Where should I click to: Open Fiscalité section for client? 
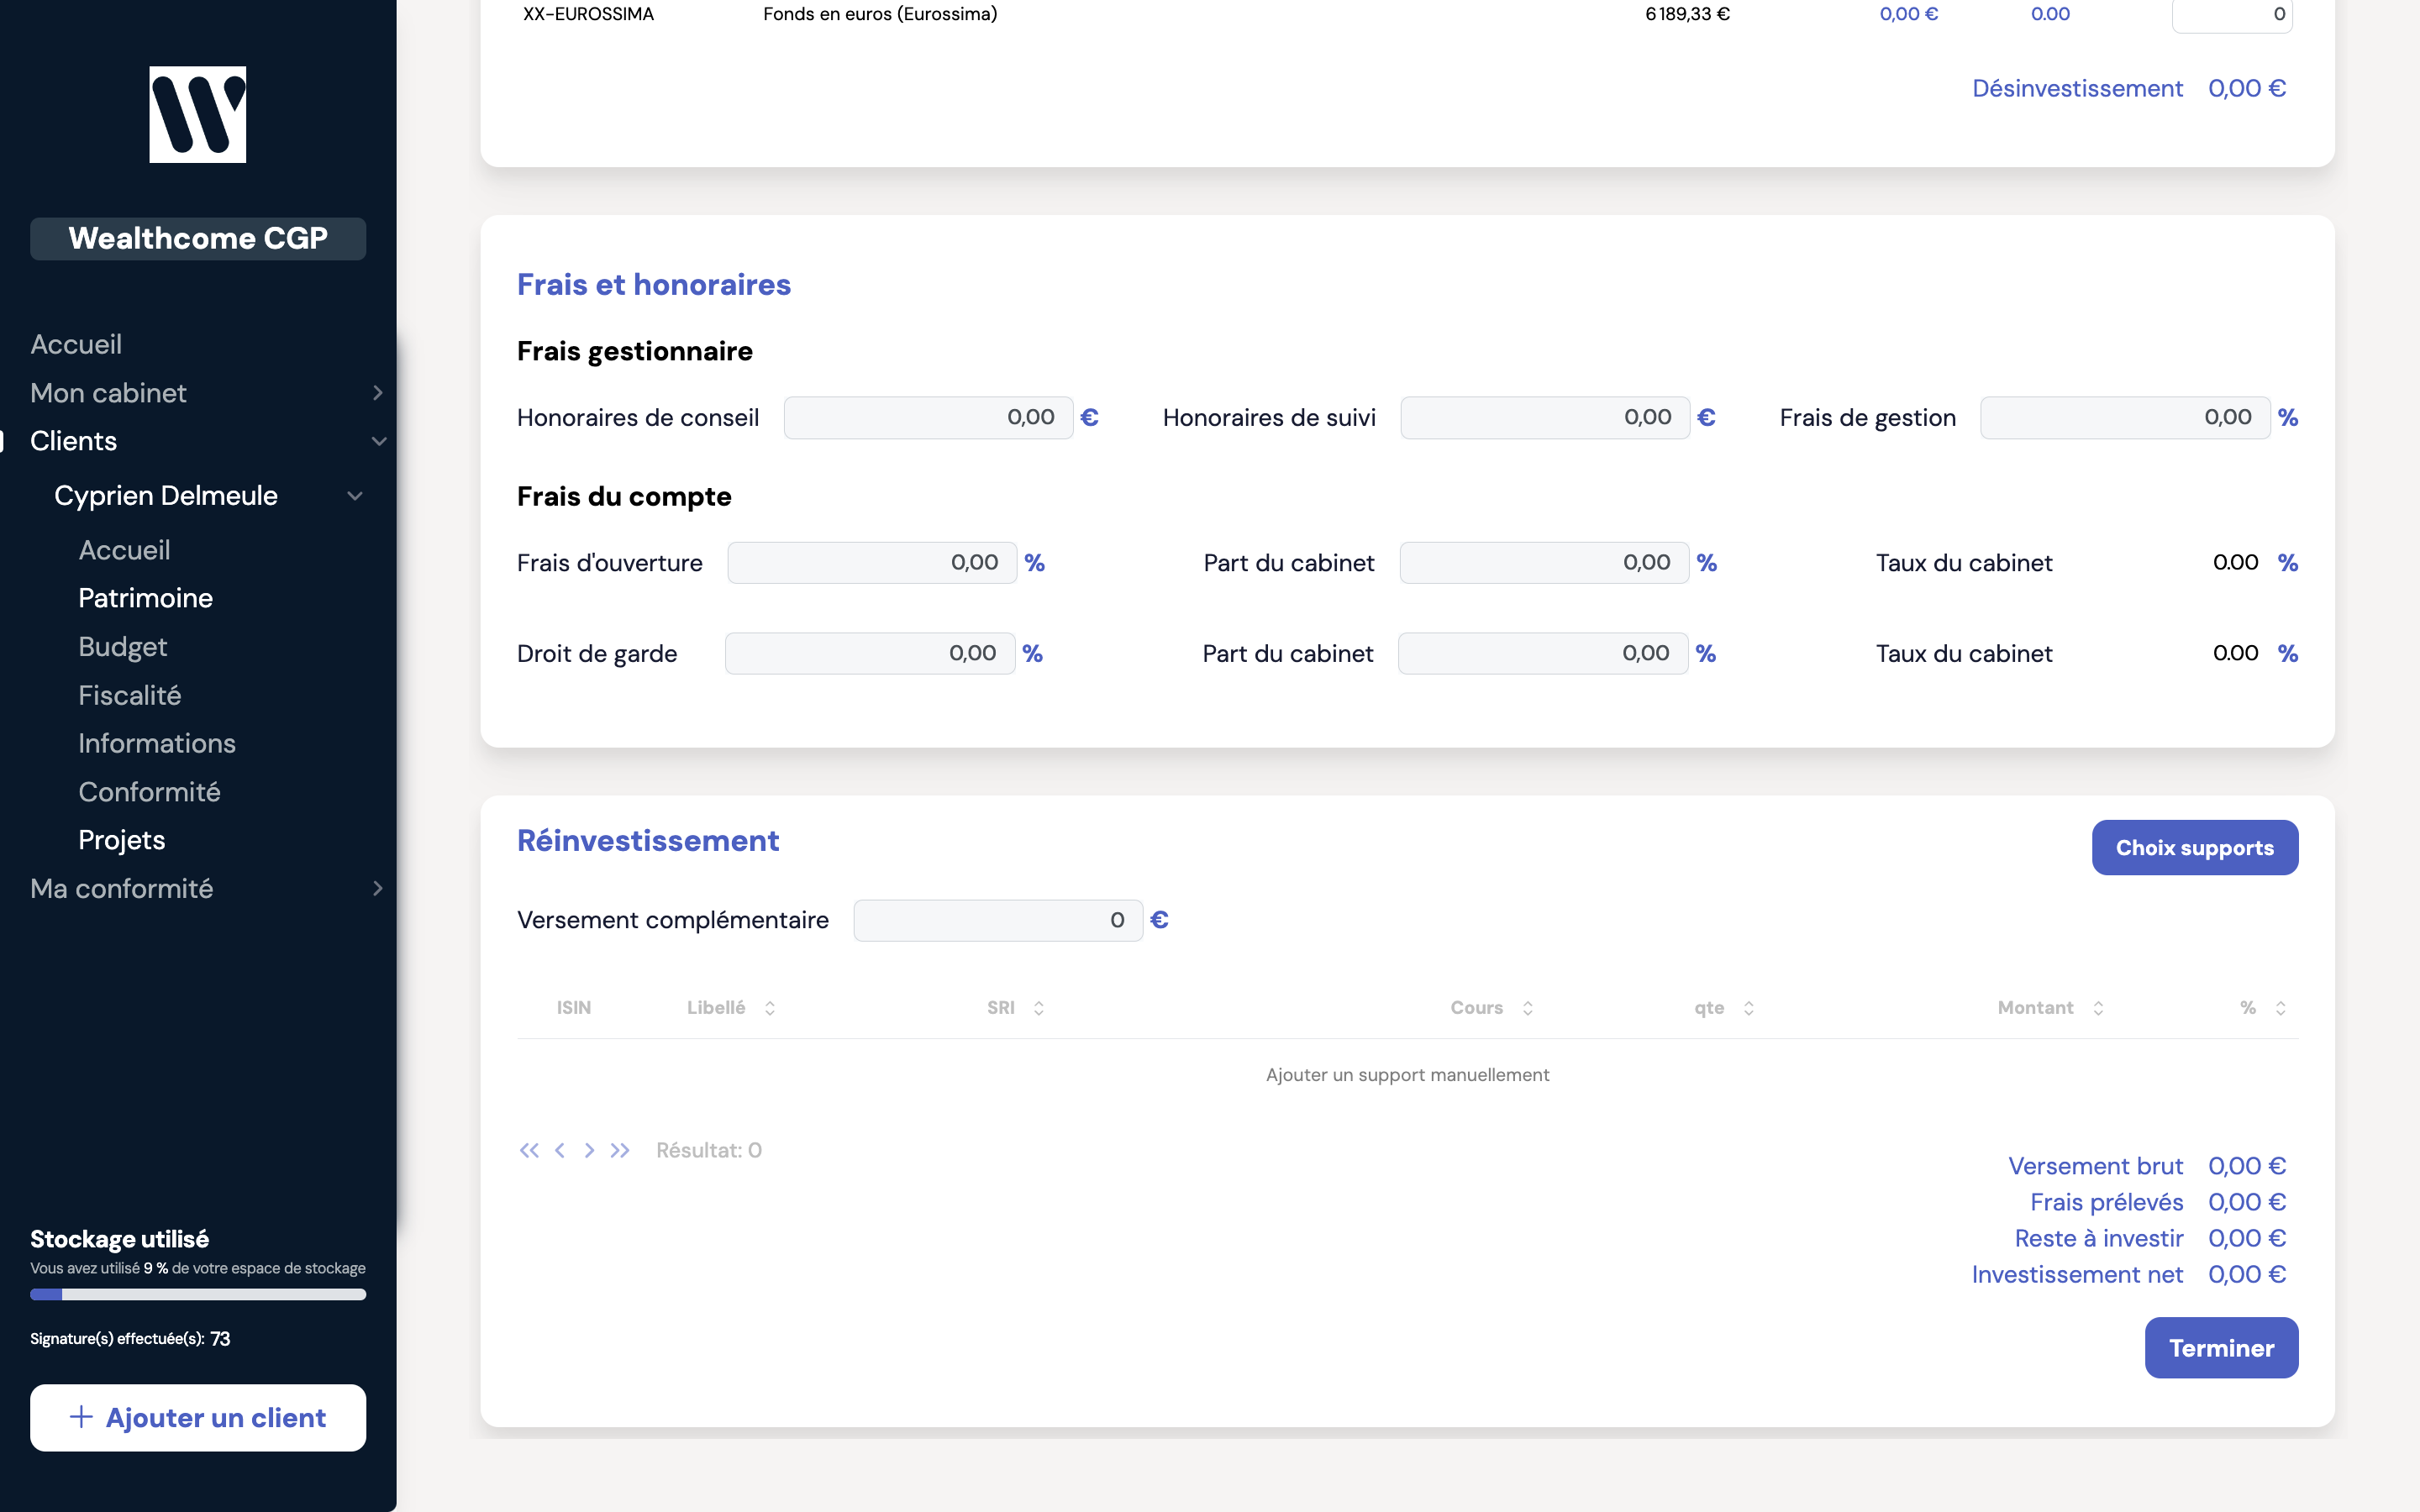click(x=130, y=695)
